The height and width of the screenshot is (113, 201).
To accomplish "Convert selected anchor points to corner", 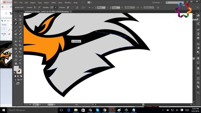I will 35,8.
